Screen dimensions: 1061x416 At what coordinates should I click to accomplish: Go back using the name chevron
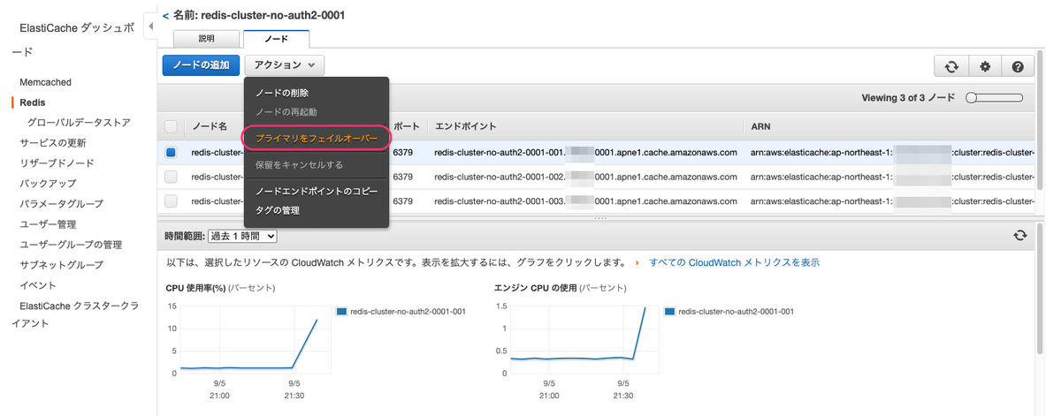pos(166,16)
